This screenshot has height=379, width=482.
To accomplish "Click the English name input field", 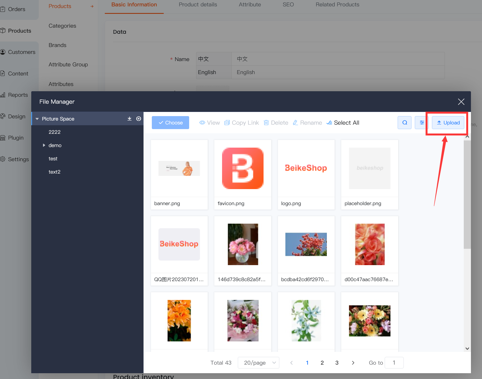I will (338, 72).
